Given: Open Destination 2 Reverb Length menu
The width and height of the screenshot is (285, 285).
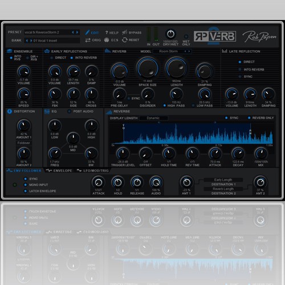Looking at the screenshot, I should pos(223,189).
